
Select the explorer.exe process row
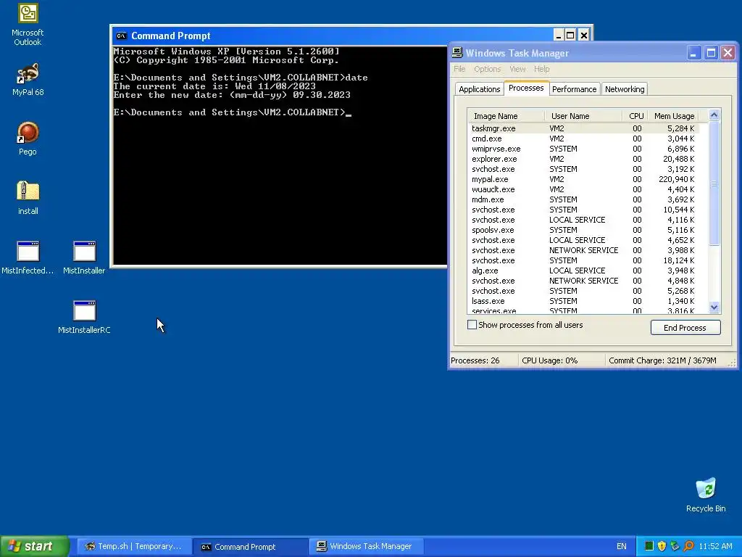pyautogui.click(x=583, y=159)
